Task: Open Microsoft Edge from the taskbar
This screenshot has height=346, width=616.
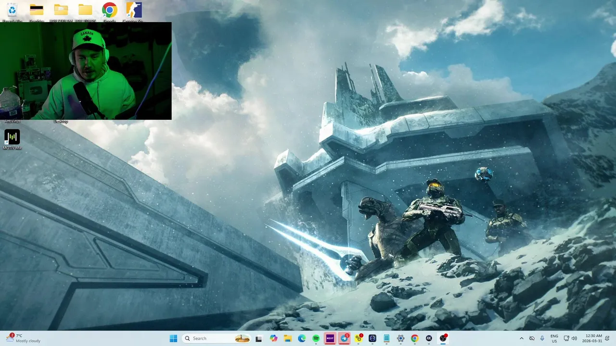Action: tap(302, 338)
